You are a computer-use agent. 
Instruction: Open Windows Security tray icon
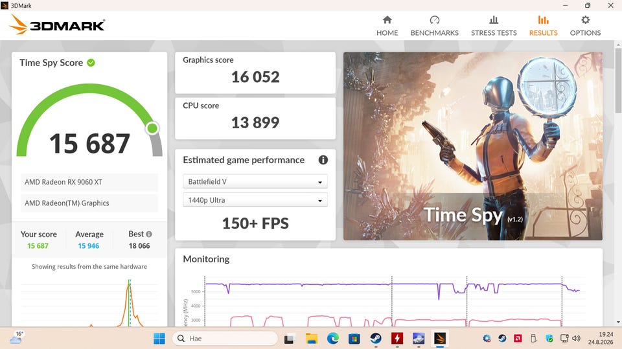tap(549, 338)
